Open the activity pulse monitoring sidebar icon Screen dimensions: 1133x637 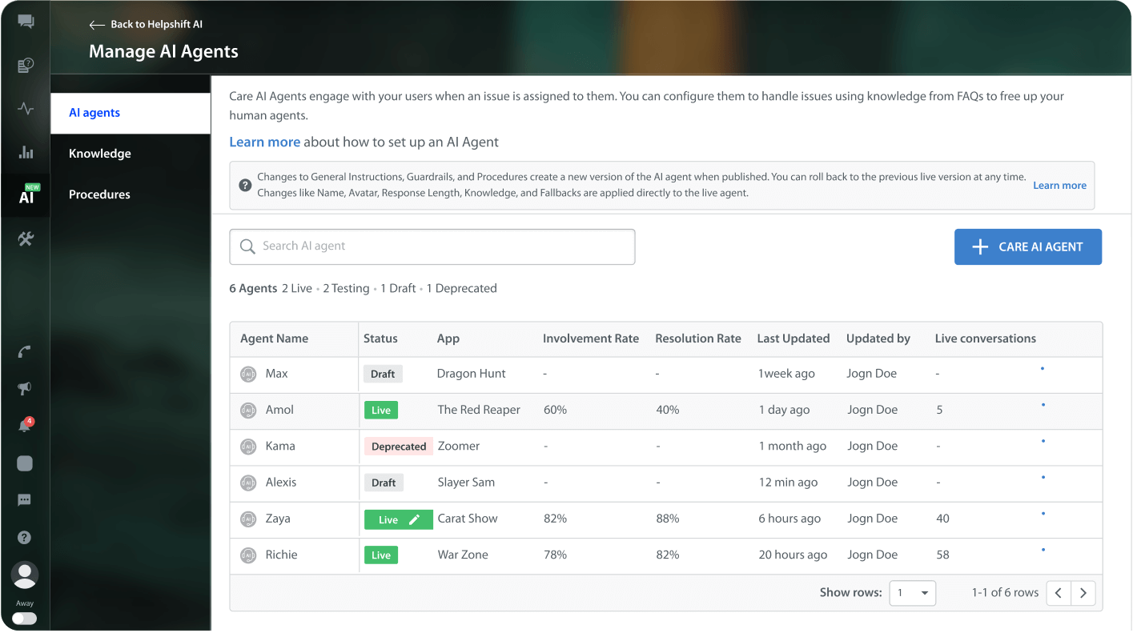tap(25, 108)
